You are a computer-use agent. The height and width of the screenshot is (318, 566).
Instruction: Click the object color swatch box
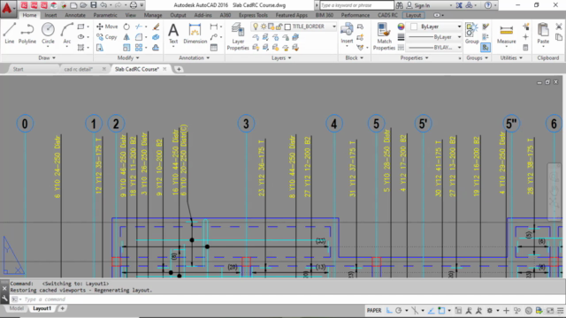(414, 26)
